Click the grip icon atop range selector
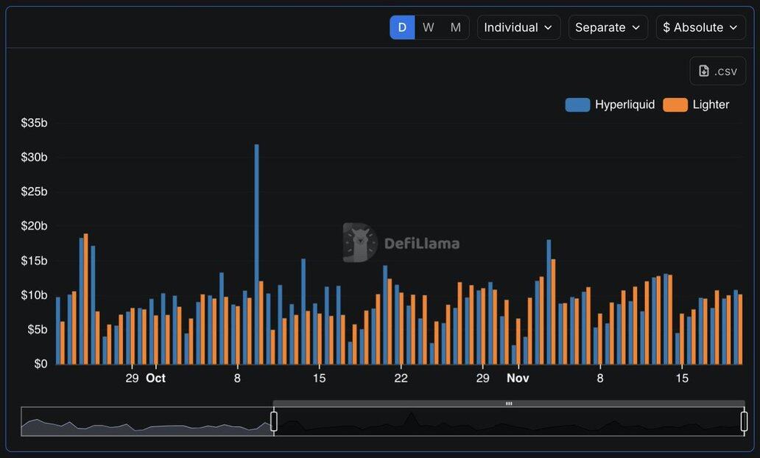The width and height of the screenshot is (760, 458). (508, 404)
